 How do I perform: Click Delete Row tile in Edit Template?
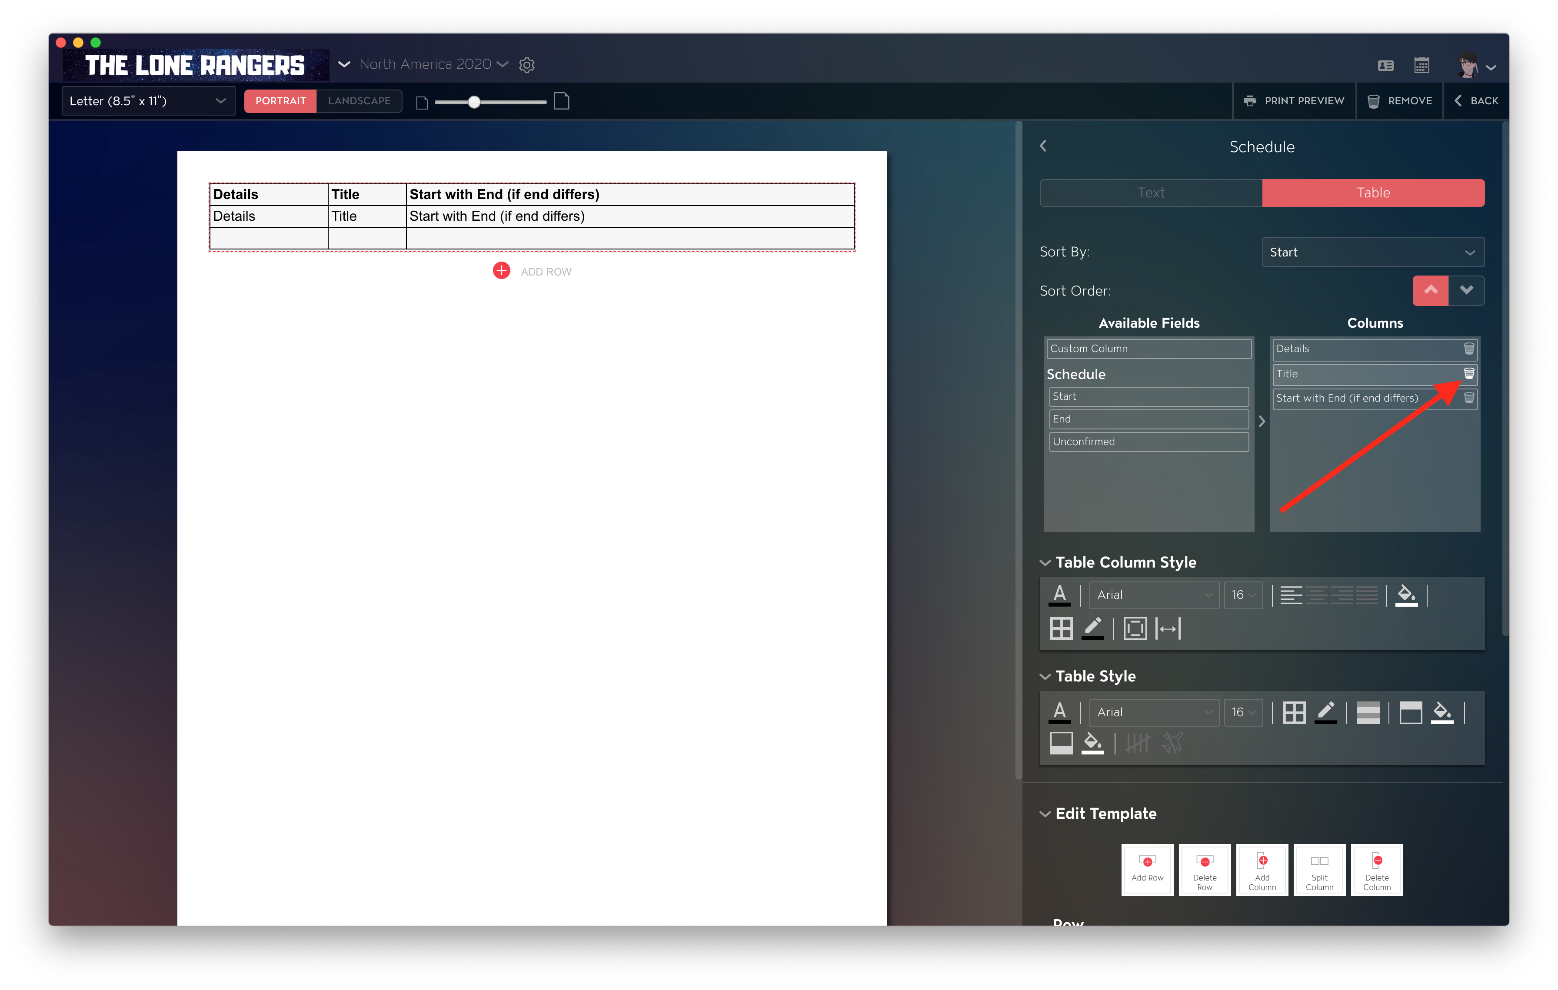1205,870
